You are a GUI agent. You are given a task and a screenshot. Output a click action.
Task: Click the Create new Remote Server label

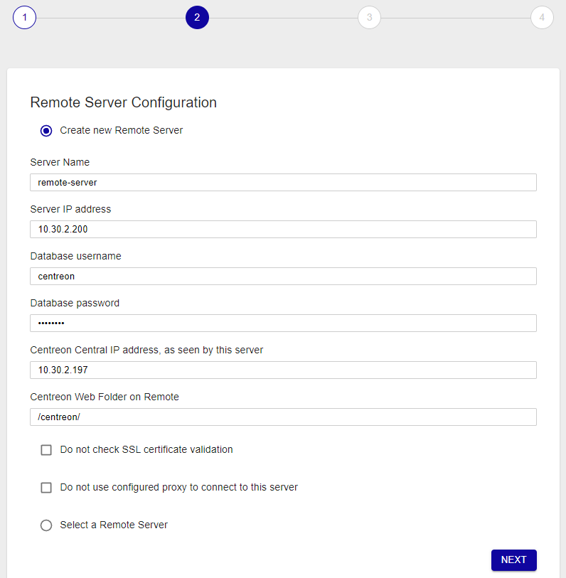[x=122, y=130]
